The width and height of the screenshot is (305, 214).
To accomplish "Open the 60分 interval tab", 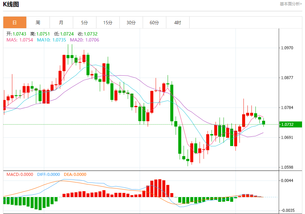I will pos(154,23).
